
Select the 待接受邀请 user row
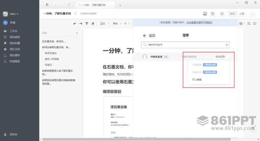pyautogui.click(x=185, y=57)
